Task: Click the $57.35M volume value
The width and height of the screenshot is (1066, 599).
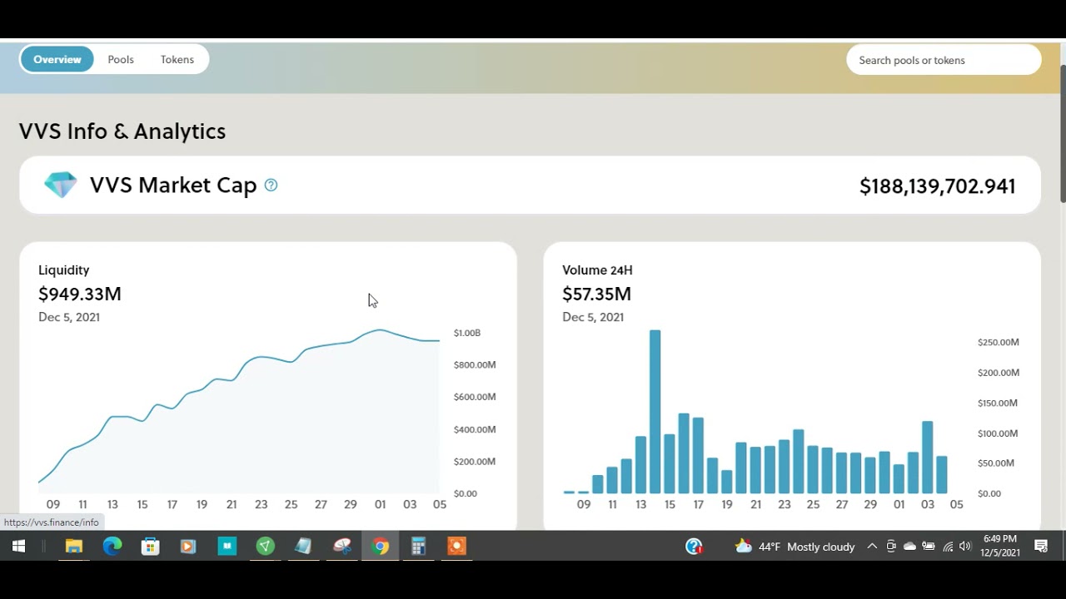Action: pos(596,294)
